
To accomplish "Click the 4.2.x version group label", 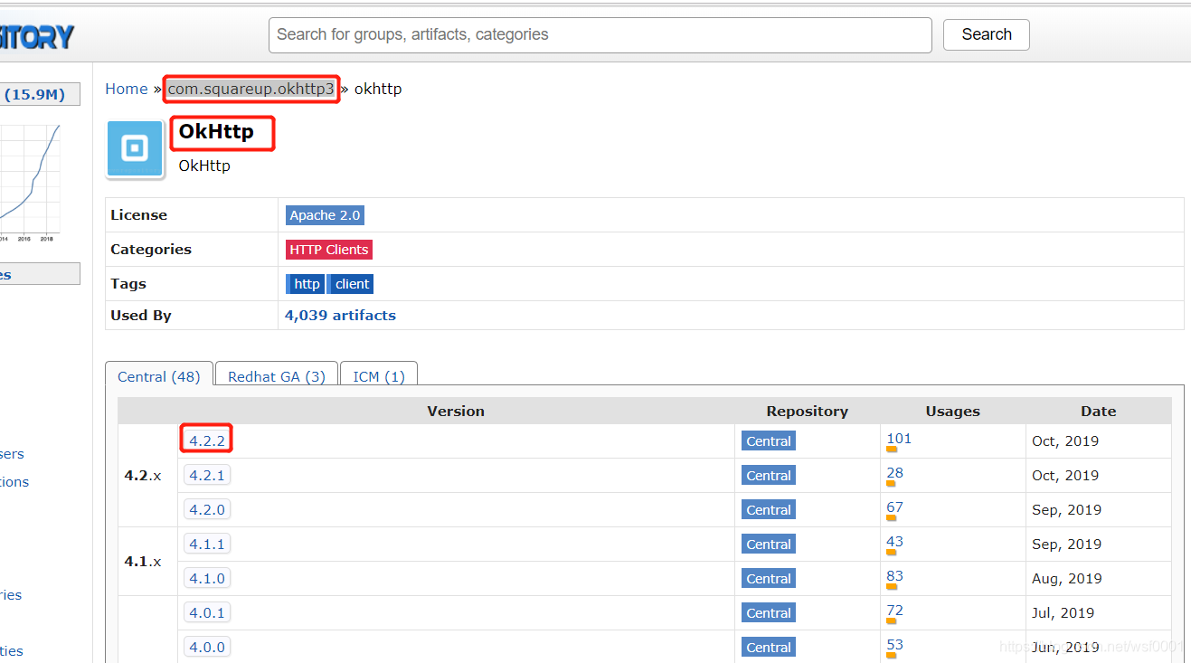I will tap(143, 476).
